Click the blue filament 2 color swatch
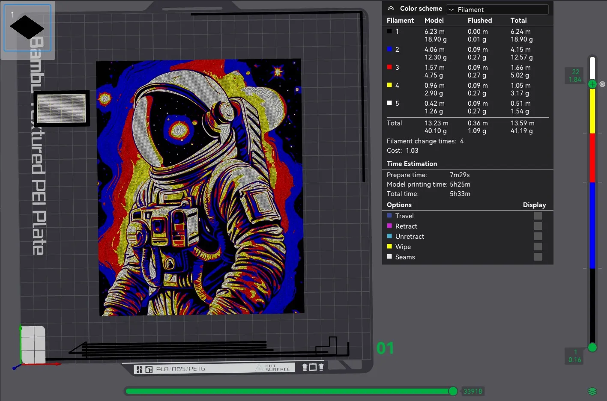 (x=389, y=49)
